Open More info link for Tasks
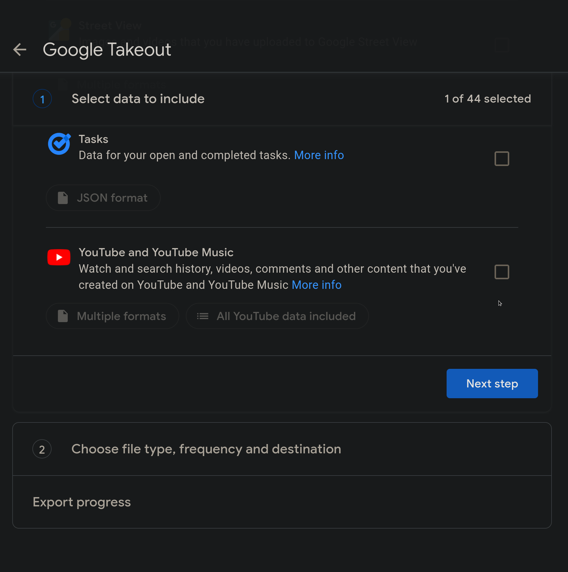568x572 pixels. [319, 155]
